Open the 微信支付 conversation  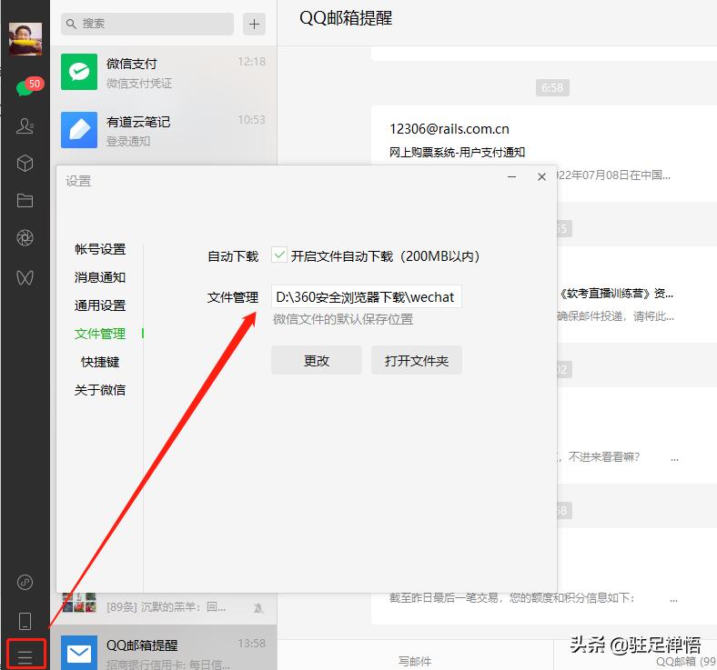[163, 73]
